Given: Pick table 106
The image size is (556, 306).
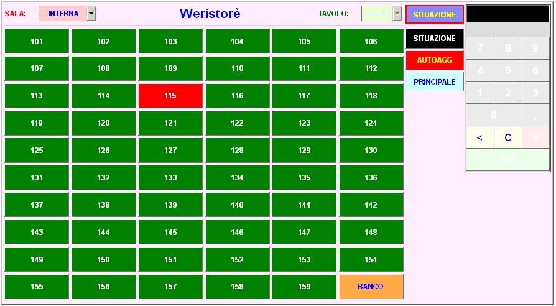Looking at the screenshot, I should pos(371,42).
